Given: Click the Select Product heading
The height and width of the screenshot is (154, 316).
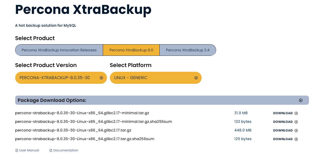Looking at the screenshot, I should [35, 38].
